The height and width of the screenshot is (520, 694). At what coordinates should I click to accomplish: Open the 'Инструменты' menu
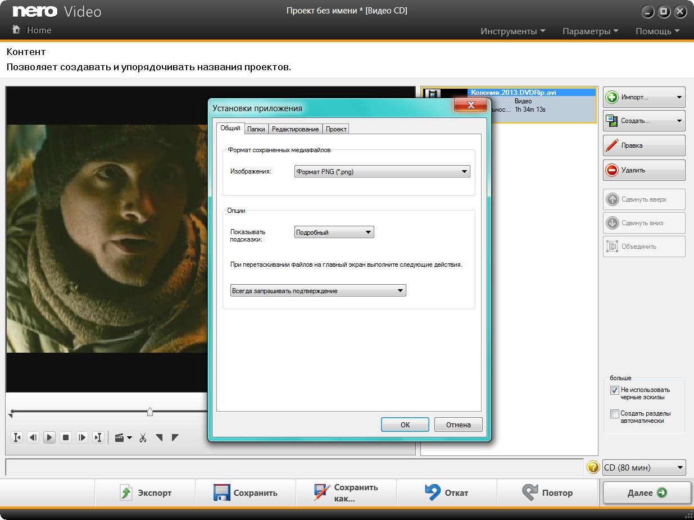point(512,31)
